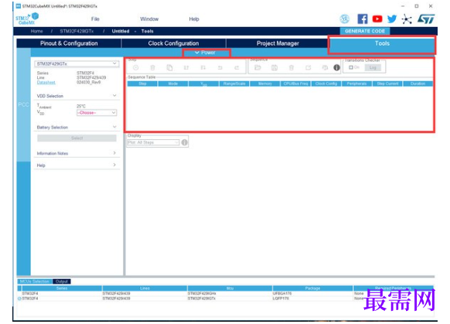The image size is (450, 324).
Task: Collapse the Battery Selection section
Action: (x=77, y=127)
